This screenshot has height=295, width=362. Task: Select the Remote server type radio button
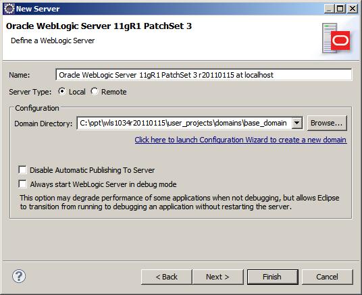click(95, 91)
